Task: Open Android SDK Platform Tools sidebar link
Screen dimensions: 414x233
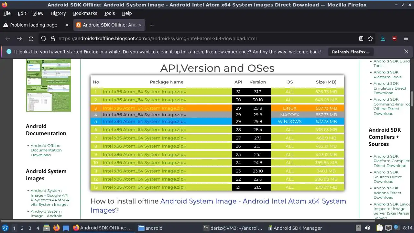Action: pos(387,74)
